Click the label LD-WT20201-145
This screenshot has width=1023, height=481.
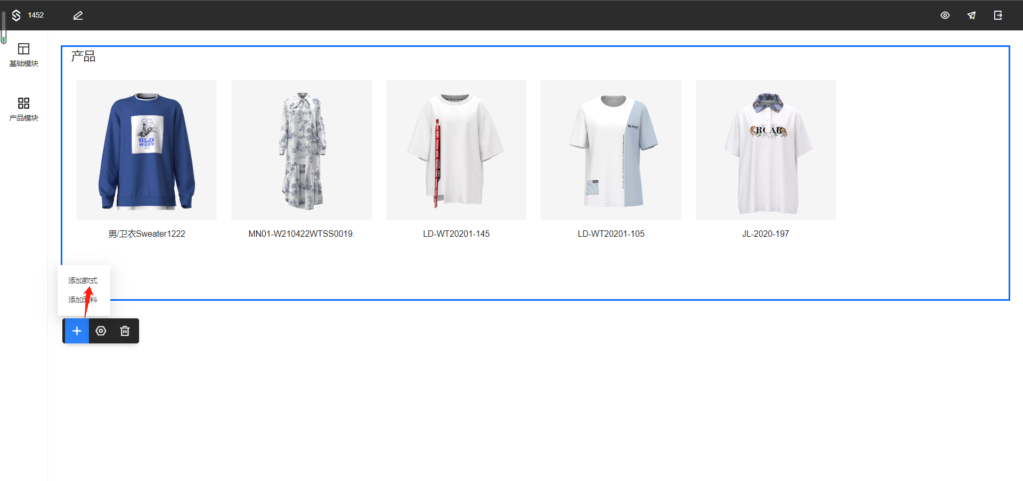tap(456, 234)
